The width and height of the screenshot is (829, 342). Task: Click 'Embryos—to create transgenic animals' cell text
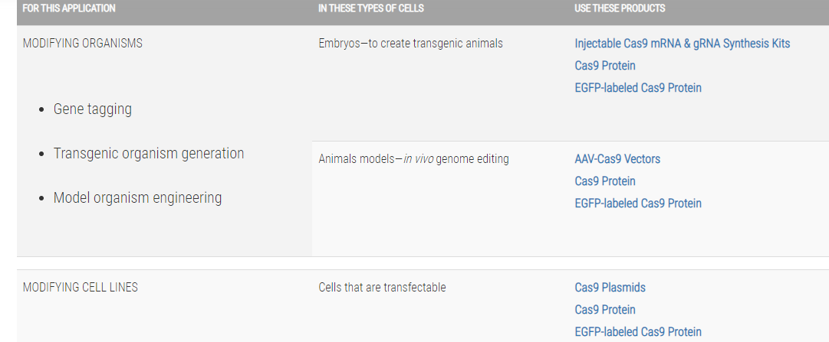tap(410, 44)
